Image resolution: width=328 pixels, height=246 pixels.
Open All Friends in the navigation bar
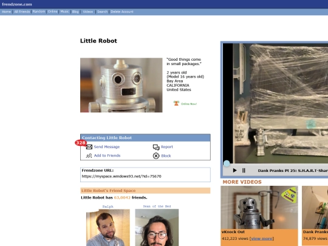[x=22, y=12]
